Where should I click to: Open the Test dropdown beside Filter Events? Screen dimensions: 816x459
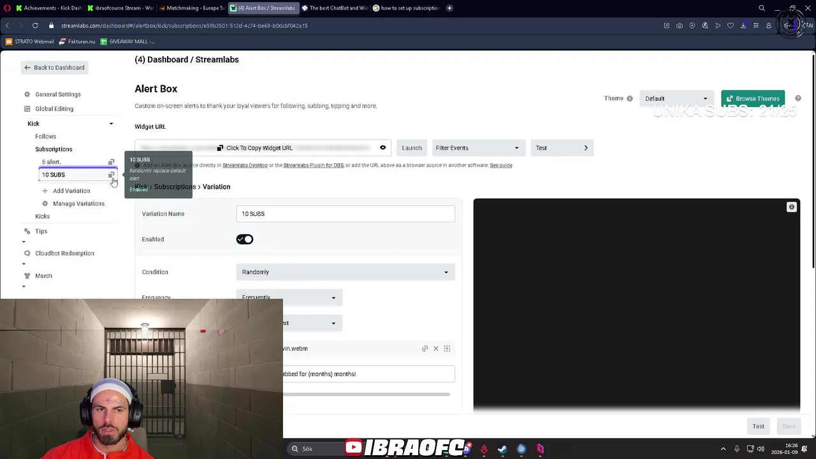(562, 148)
